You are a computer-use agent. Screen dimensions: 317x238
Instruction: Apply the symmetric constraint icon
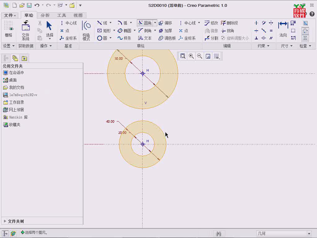point(271,23)
